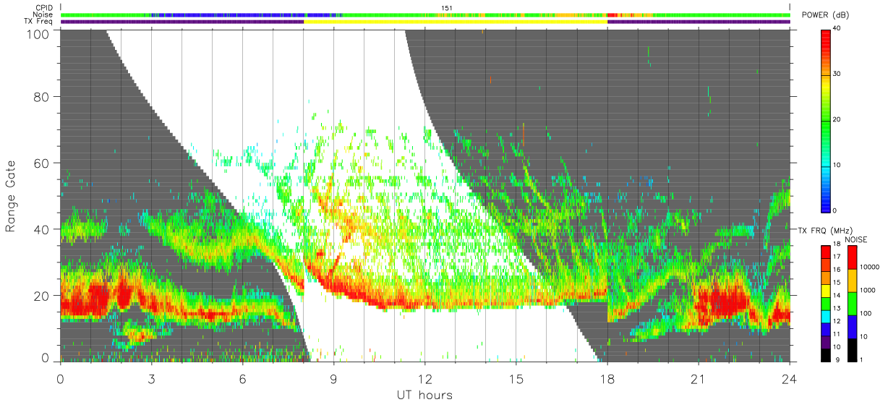Select the blue bottom of the POWER colorbar
This screenshot has height=410, width=888.
click(x=825, y=188)
